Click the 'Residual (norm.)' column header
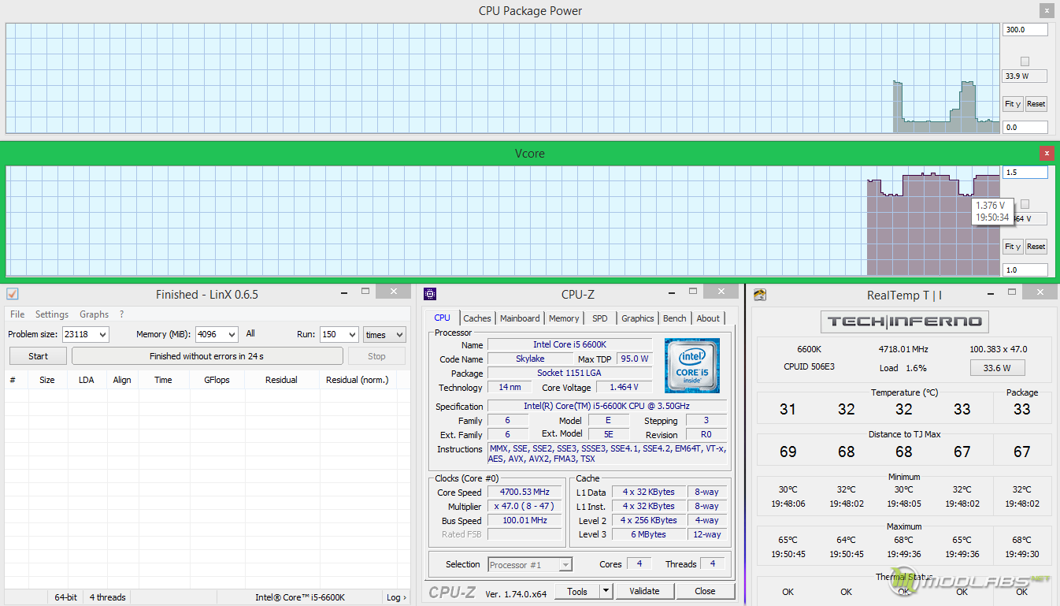 357,380
